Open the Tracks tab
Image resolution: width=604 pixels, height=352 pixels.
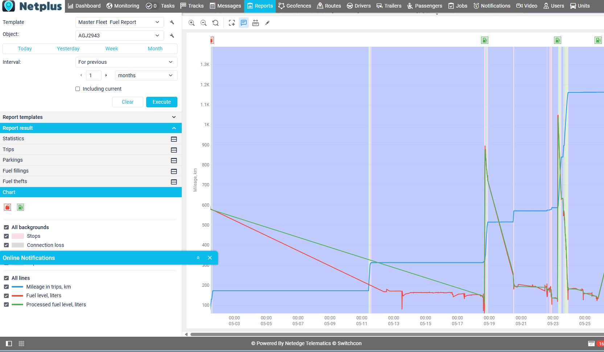[192, 6]
